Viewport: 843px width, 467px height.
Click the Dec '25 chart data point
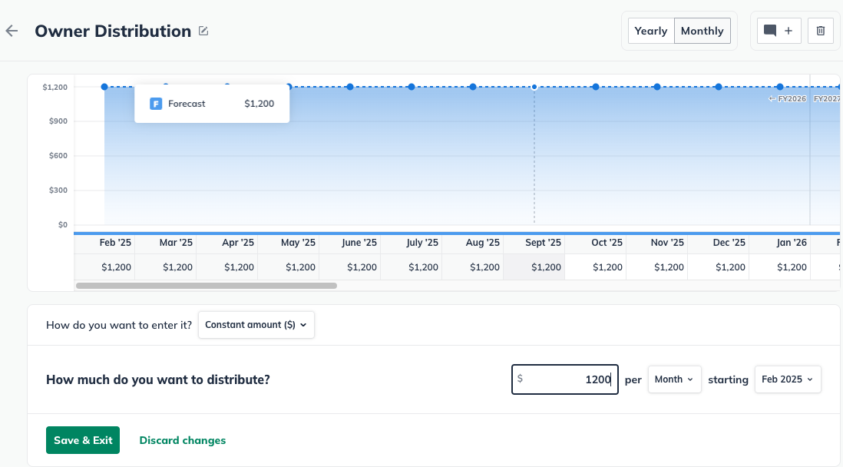pos(719,87)
